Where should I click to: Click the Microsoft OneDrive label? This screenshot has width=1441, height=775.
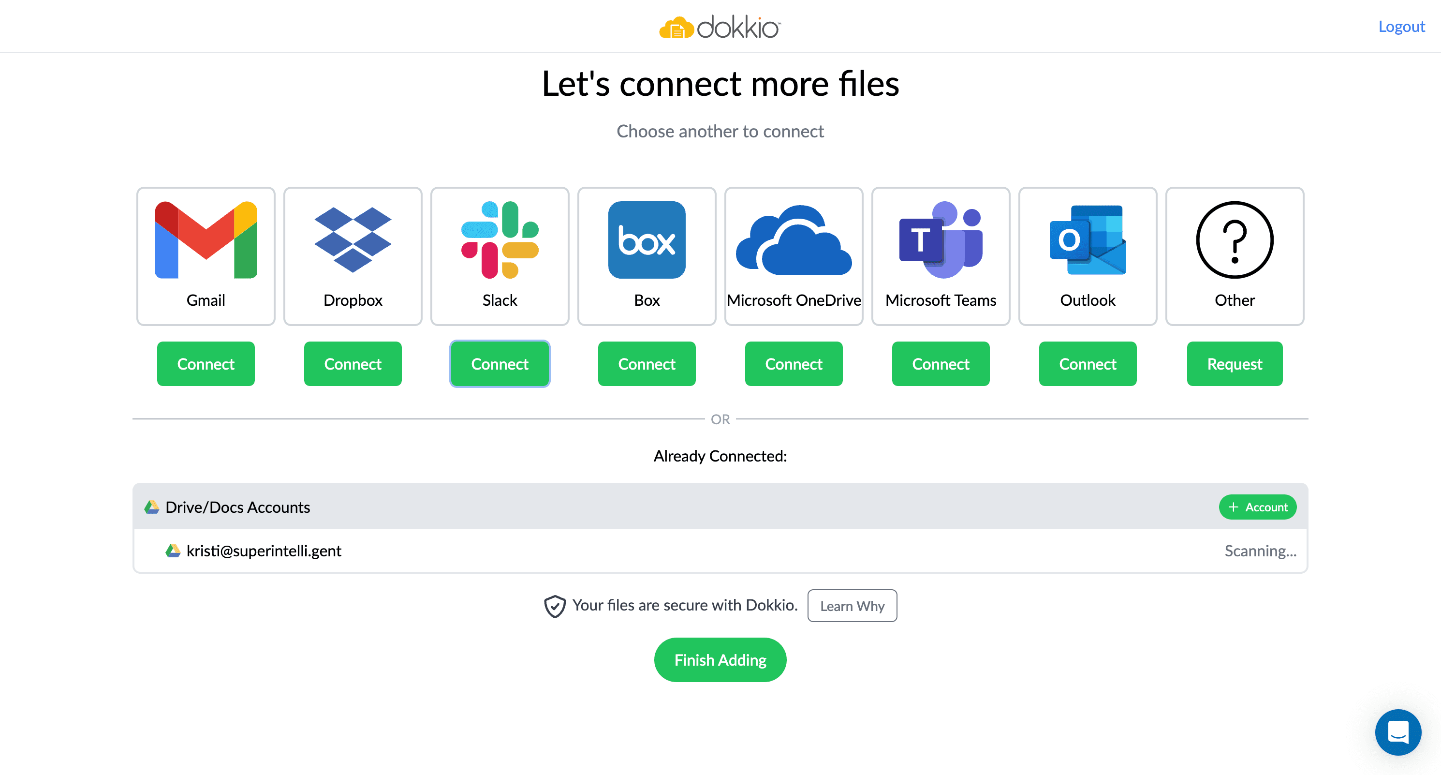[x=794, y=300]
